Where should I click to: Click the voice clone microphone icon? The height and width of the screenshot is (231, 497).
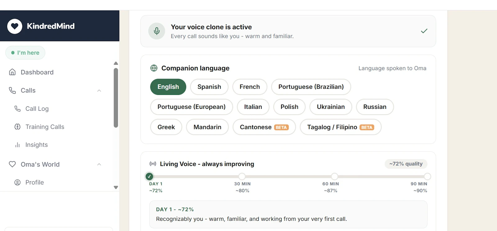[x=157, y=31]
